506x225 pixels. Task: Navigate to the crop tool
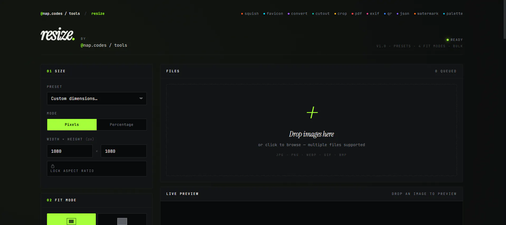click(x=341, y=13)
